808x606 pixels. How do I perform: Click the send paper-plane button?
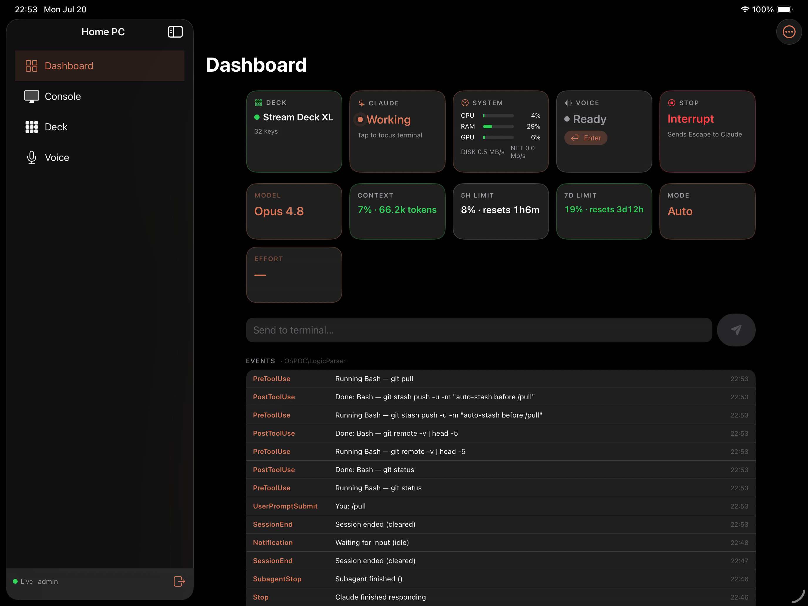pos(736,330)
